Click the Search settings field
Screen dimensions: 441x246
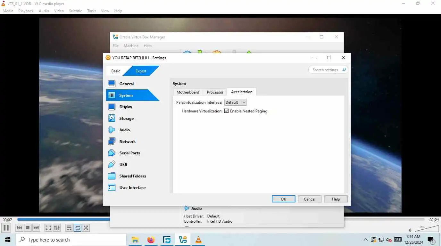tap(328, 70)
